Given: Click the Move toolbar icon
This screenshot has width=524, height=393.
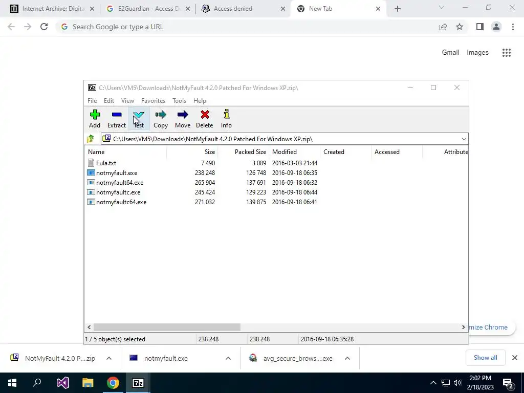Looking at the screenshot, I should coord(183,119).
